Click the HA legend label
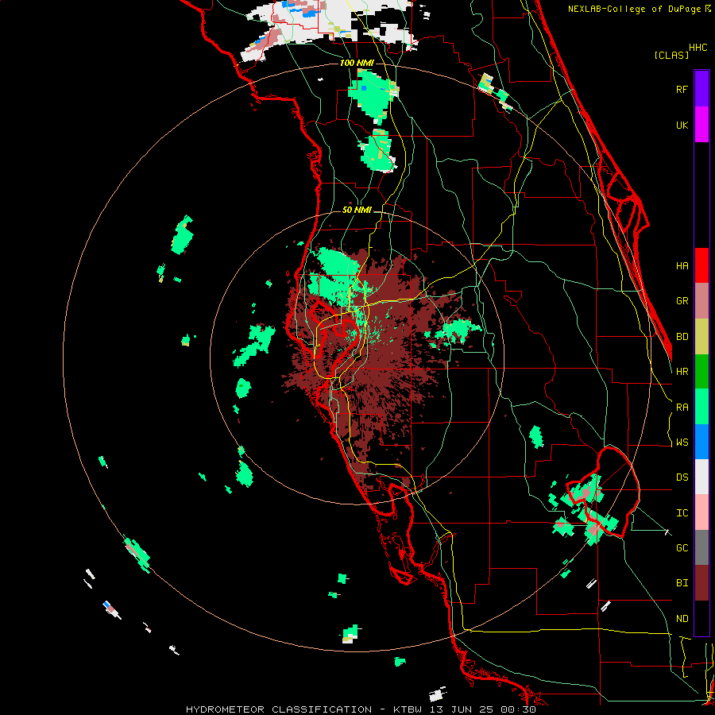 click(682, 266)
